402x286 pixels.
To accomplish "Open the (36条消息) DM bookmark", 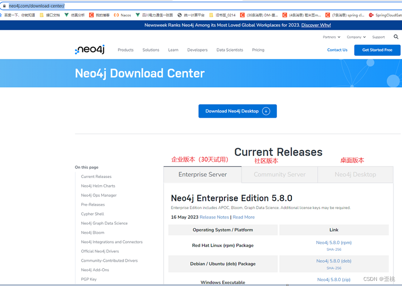I will pos(259,15).
